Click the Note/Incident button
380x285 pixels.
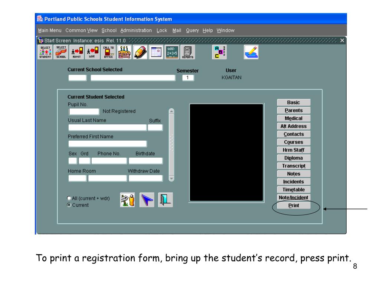[x=294, y=197]
